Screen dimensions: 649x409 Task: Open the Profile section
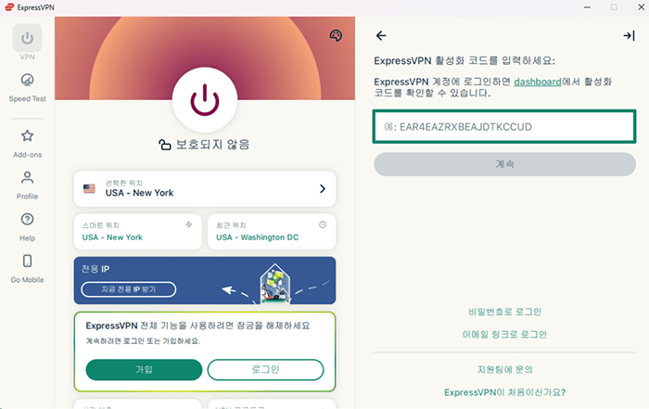point(27,185)
